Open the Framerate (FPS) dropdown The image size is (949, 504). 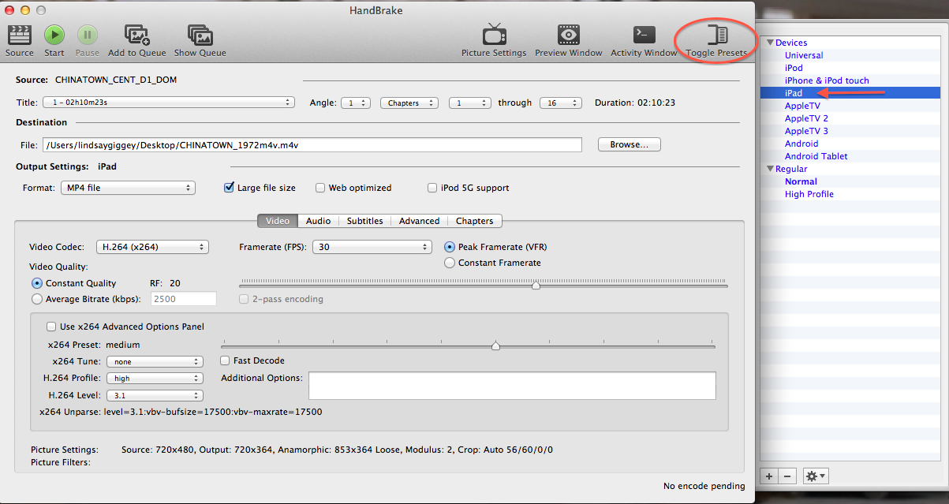pos(372,247)
